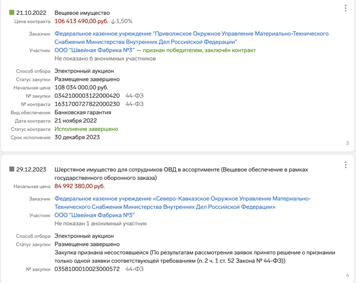
Task: Click "Электронный аукцион" in the 21.10.2022 card
Action: [84, 71]
